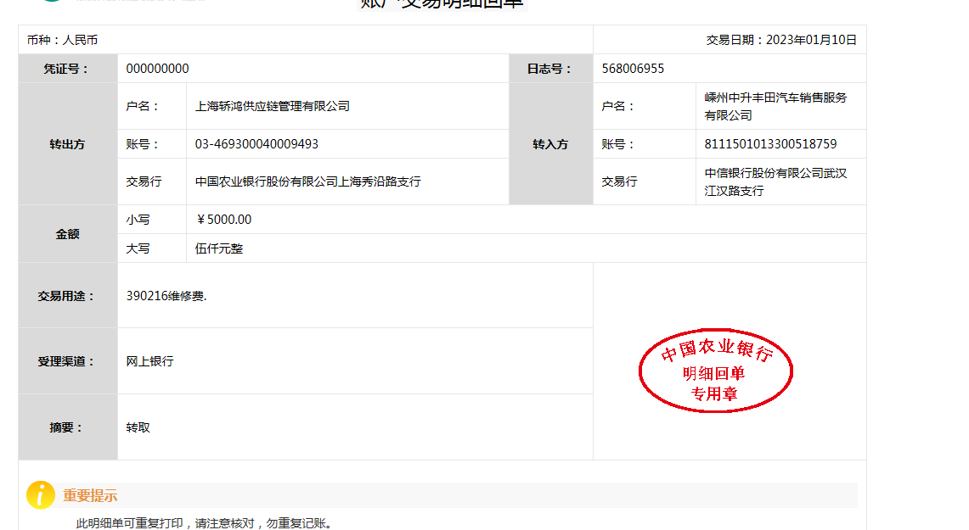Click the 重要提示 heading

[90, 496]
